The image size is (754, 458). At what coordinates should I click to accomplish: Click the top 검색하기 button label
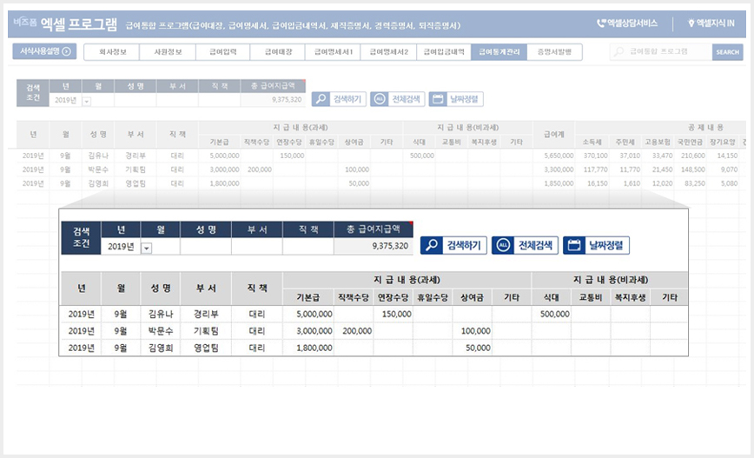point(347,99)
